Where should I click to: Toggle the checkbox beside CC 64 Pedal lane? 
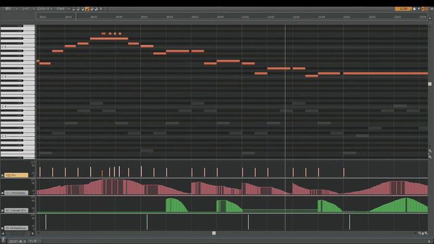click(x=2, y=228)
